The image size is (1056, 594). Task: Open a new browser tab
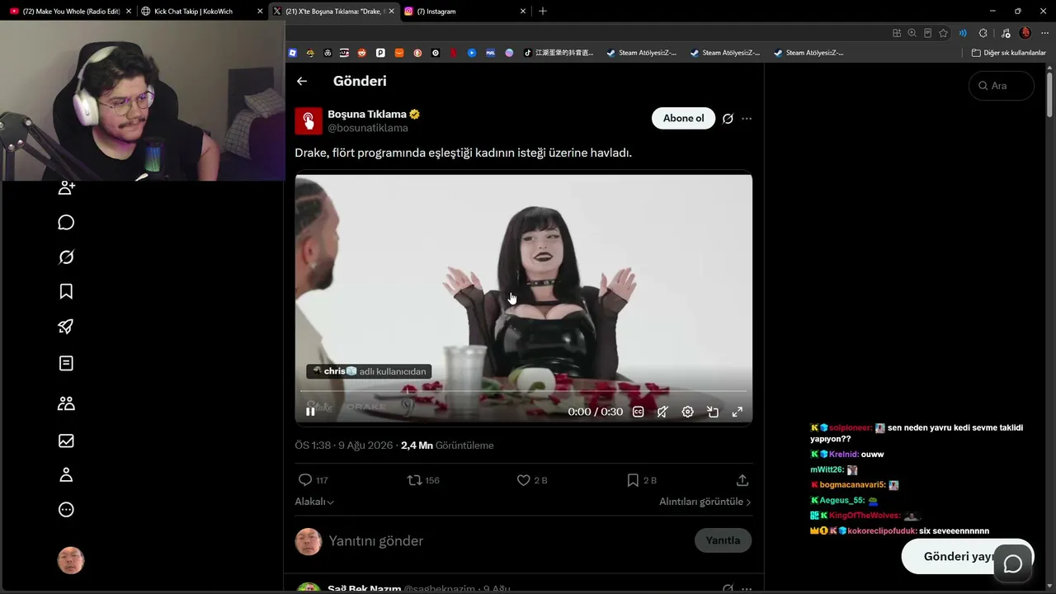(x=542, y=12)
